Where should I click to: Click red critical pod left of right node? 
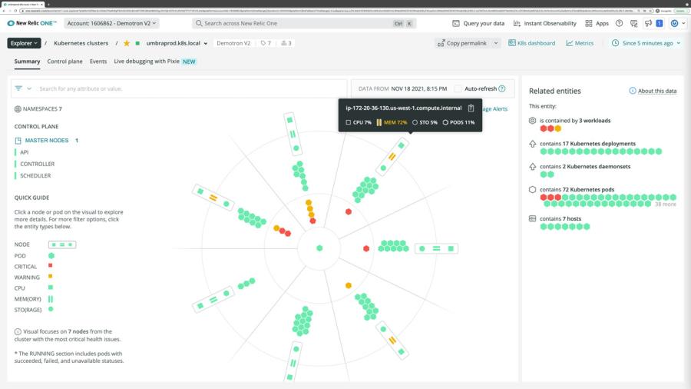(366, 249)
